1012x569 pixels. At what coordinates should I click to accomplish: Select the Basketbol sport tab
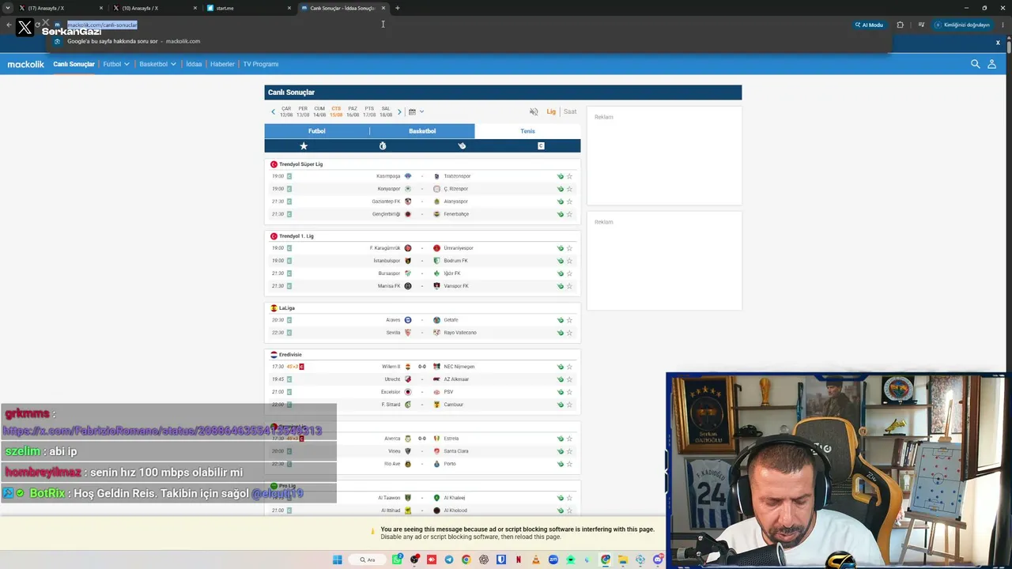pyautogui.click(x=422, y=131)
